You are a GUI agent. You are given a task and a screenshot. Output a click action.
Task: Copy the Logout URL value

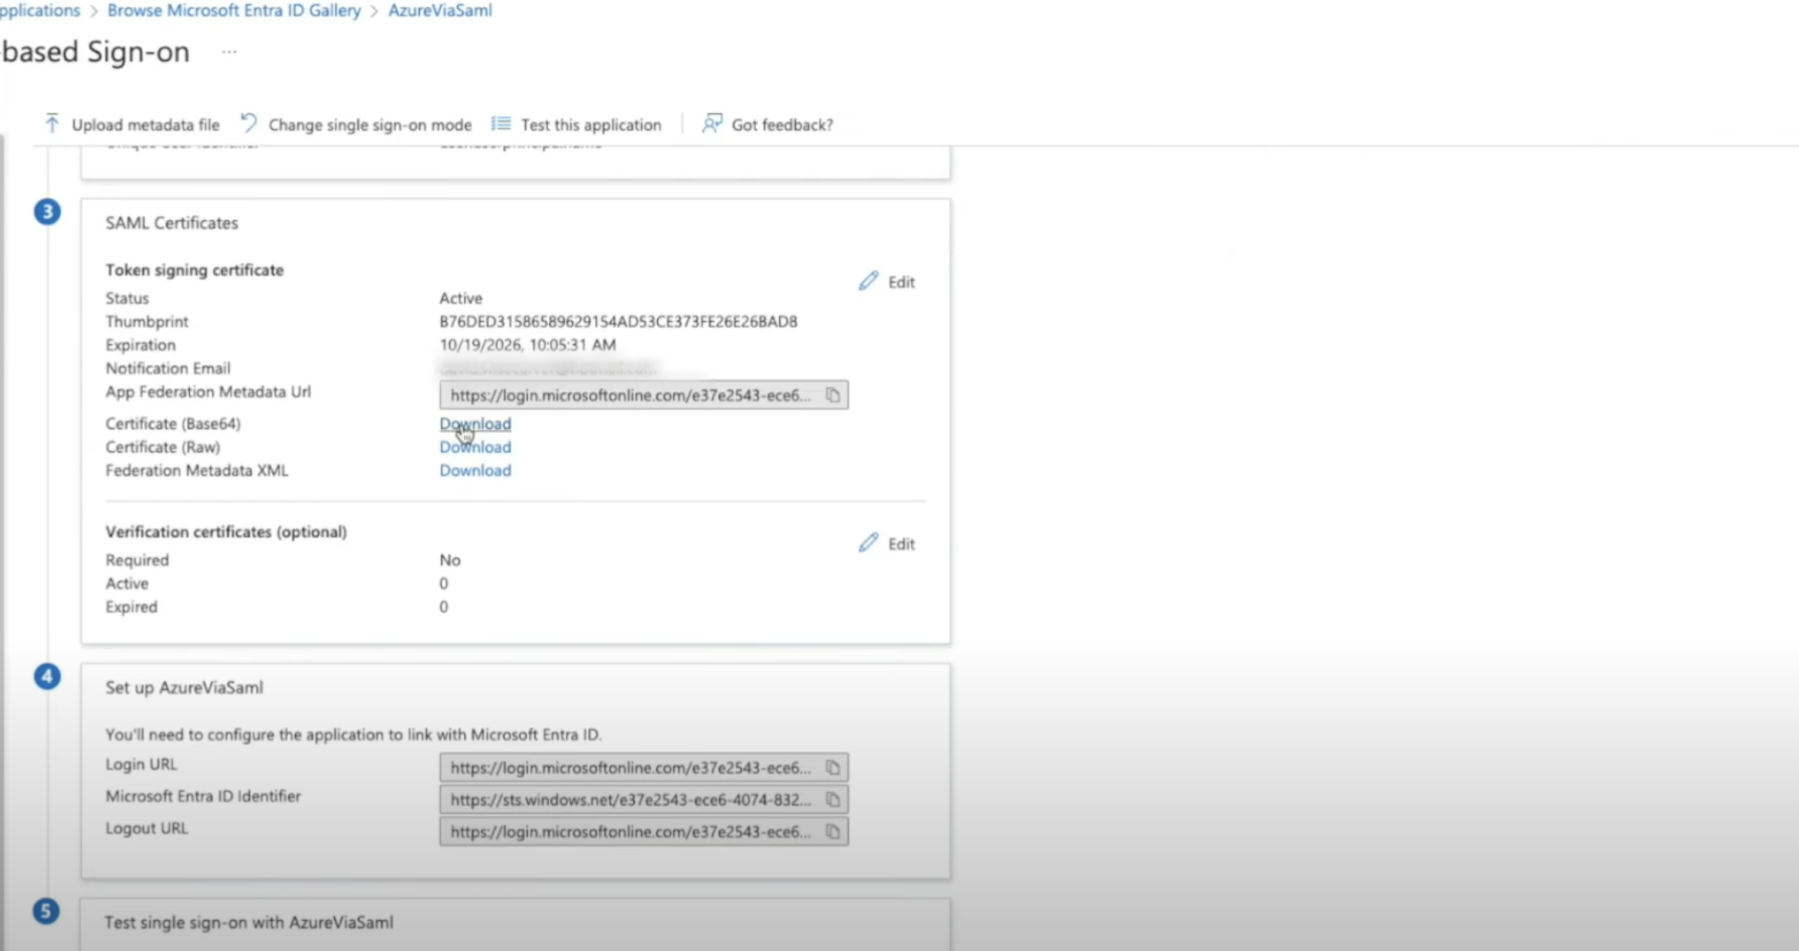point(832,832)
